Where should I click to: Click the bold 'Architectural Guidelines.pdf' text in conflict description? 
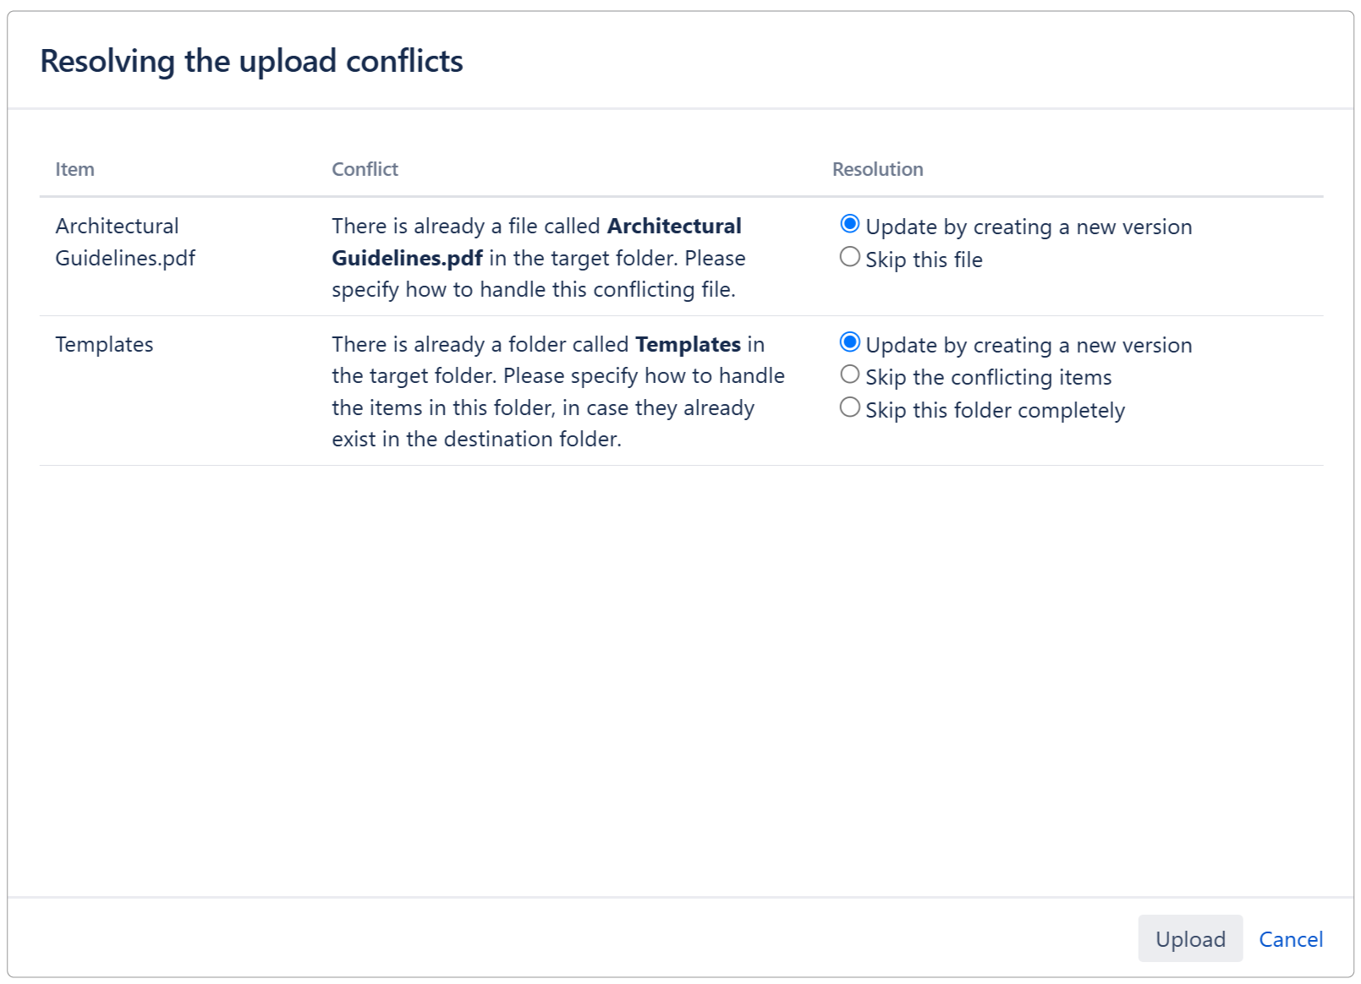[674, 226]
